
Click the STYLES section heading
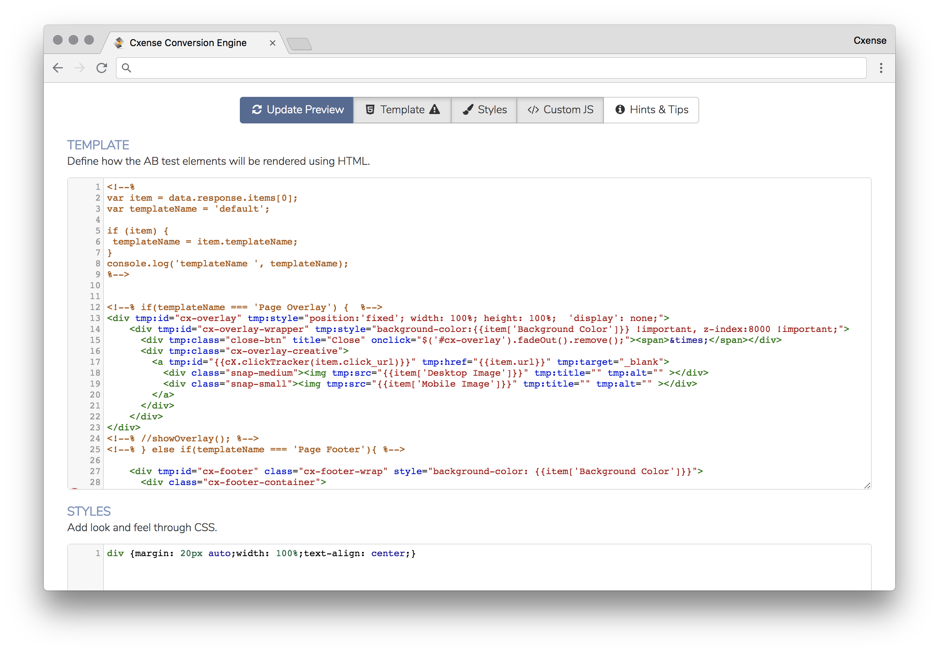pos(89,512)
